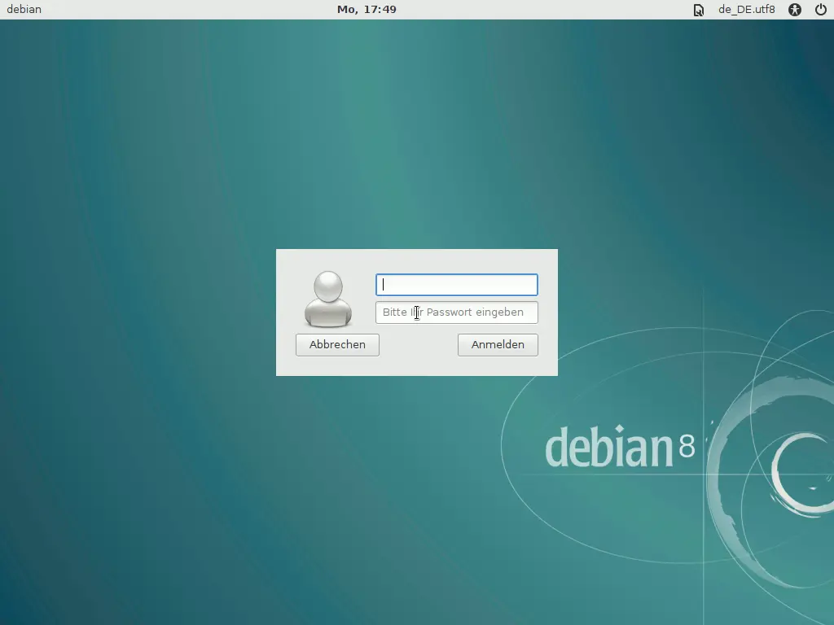
Task: Open universal access options via the person icon
Action: point(794,10)
